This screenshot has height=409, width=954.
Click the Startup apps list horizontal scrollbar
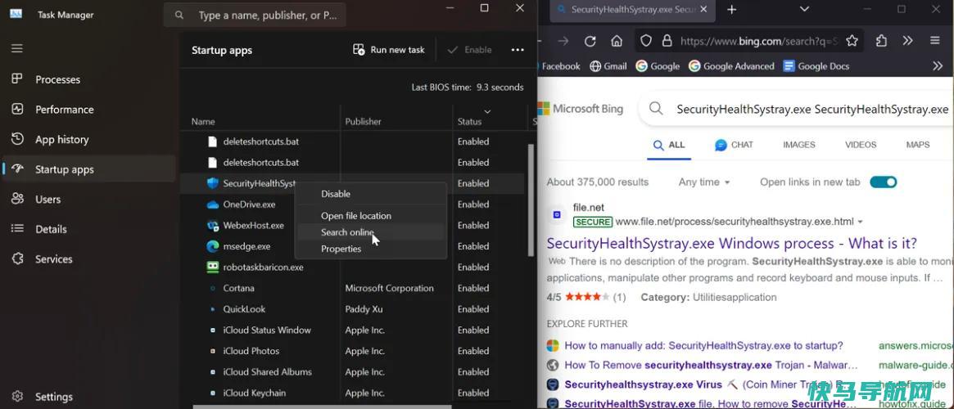(323, 407)
